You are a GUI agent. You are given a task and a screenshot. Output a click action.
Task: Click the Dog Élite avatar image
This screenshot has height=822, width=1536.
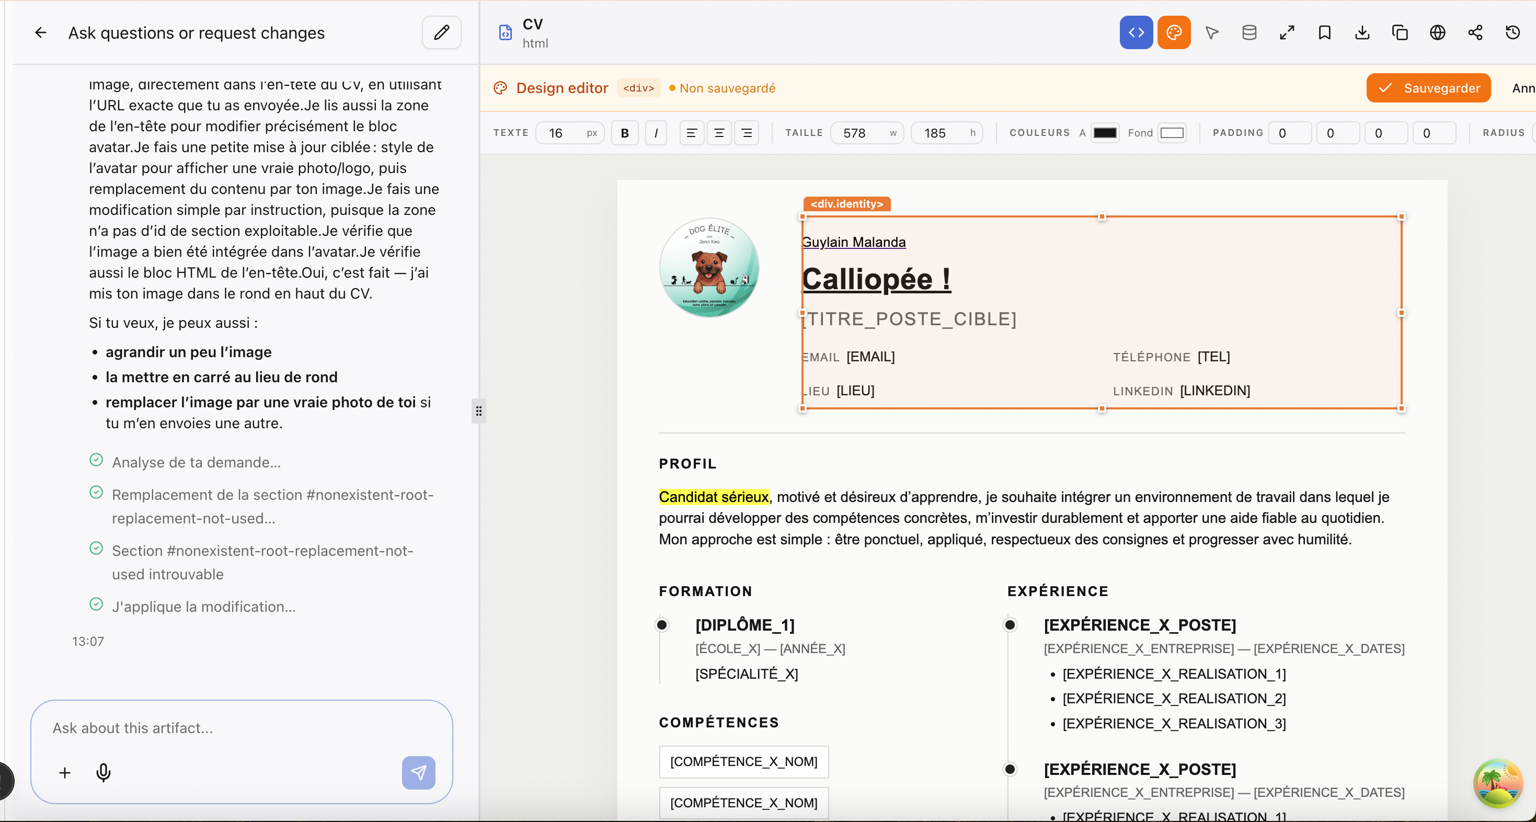709,268
